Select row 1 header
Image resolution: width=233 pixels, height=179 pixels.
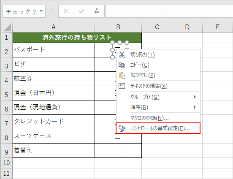[6, 38]
